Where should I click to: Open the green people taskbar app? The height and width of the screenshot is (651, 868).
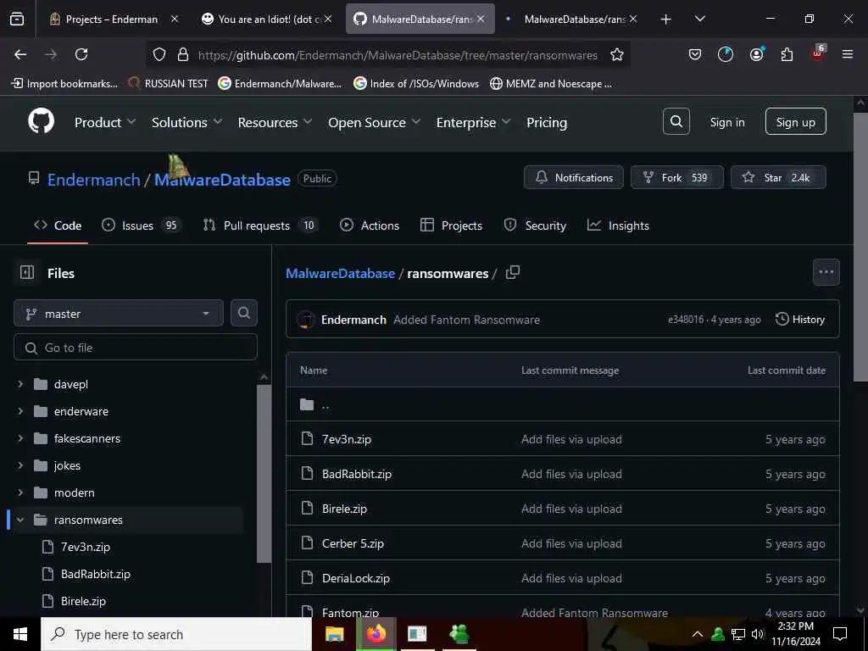tap(459, 634)
